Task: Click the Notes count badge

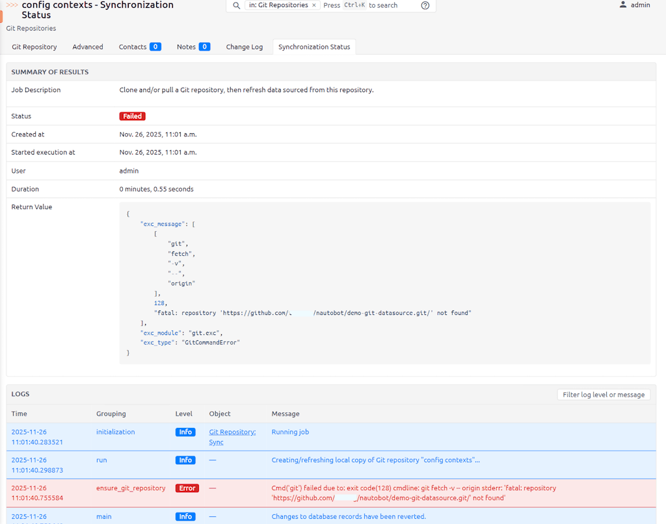Action: point(204,47)
